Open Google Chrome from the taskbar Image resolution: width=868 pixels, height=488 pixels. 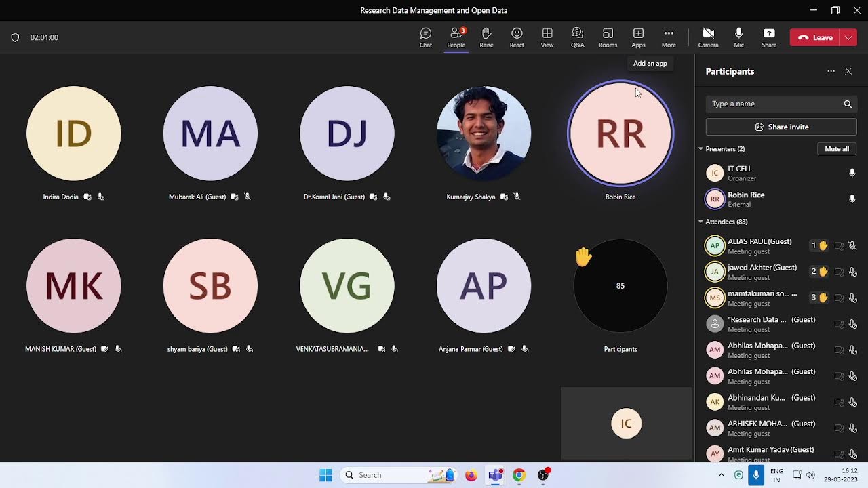point(519,475)
